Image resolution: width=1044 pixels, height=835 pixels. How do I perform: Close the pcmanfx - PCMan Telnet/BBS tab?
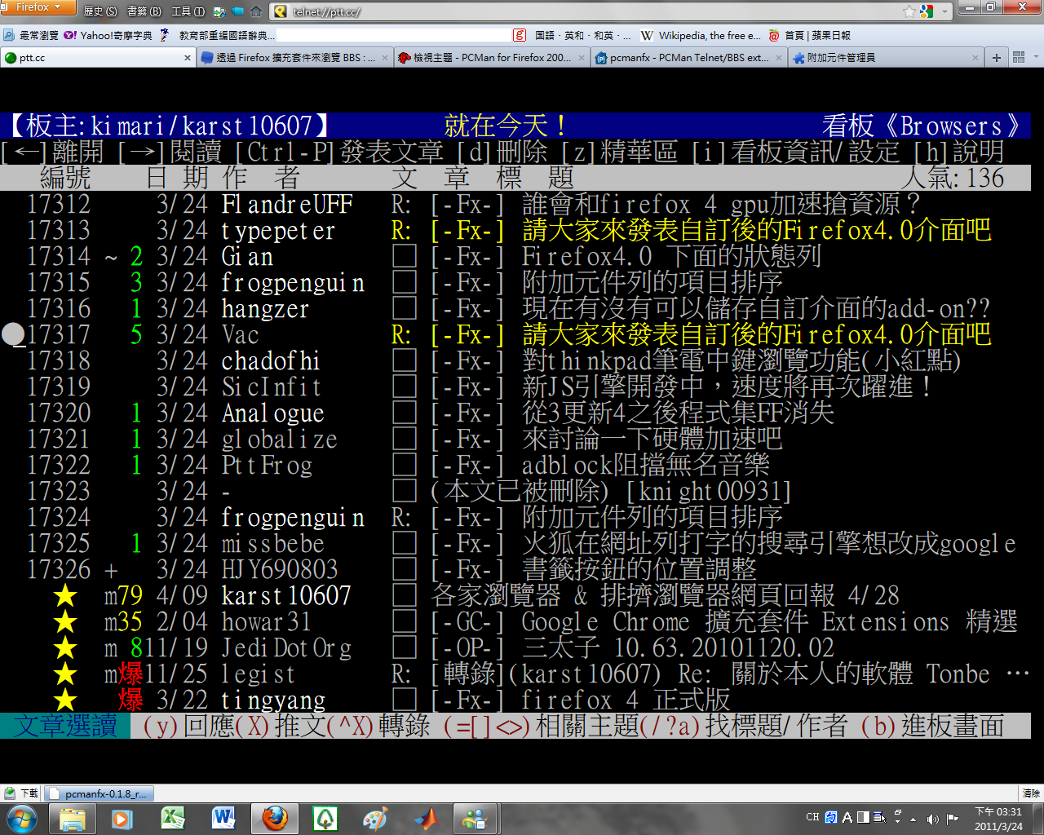(779, 58)
